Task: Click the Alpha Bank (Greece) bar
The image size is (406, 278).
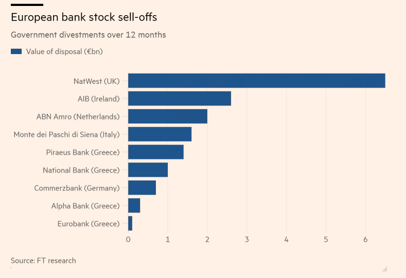Action: tap(134, 206)
